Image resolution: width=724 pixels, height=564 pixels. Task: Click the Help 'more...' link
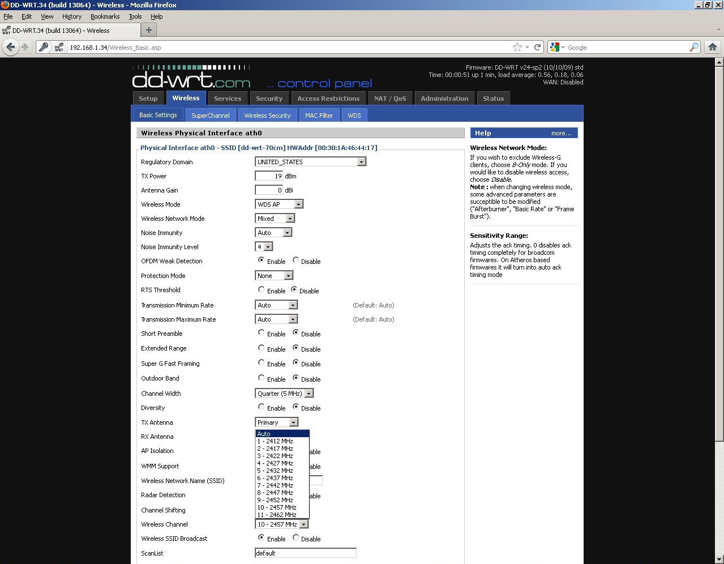561,134
